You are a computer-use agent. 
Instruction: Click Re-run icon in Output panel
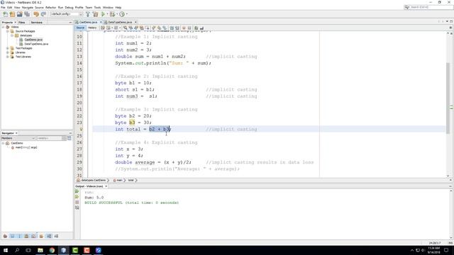coord(77,191)
